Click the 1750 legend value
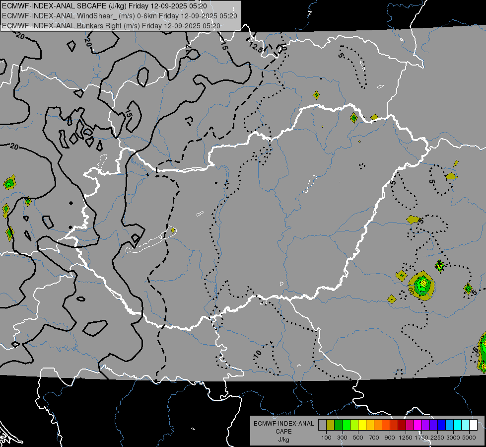Screen dimensions: 486x447 point(421,438)
